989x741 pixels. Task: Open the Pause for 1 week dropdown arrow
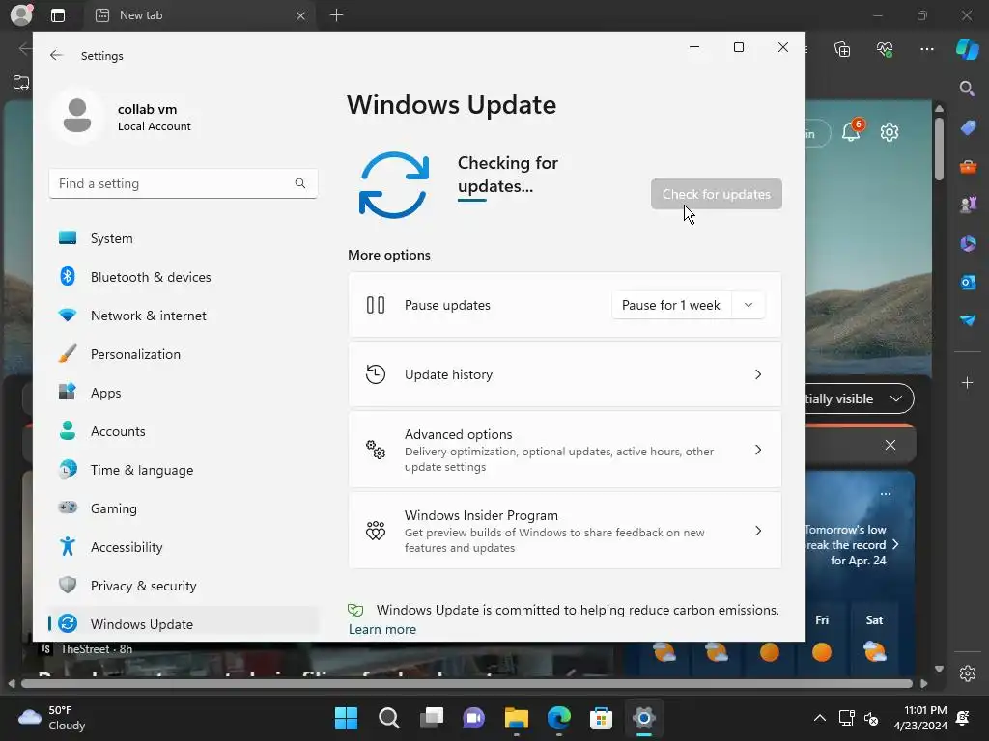coord(749,305)
